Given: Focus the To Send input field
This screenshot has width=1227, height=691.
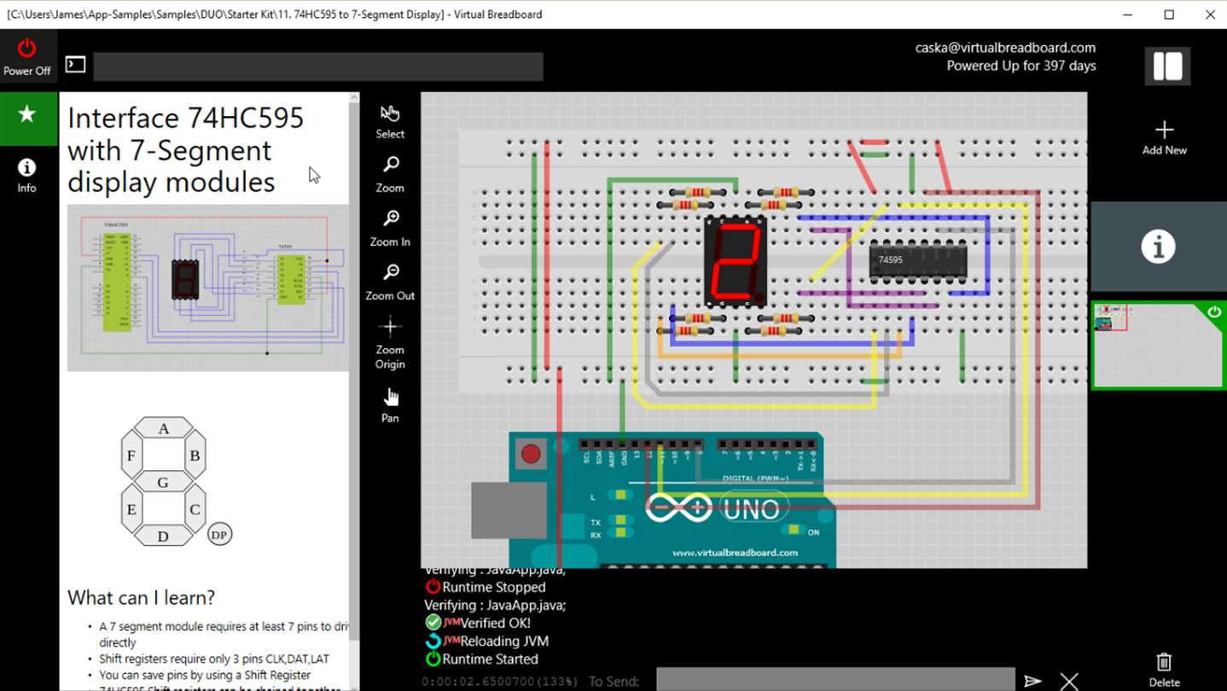Looking at the screenshot, I should (835, 681).
